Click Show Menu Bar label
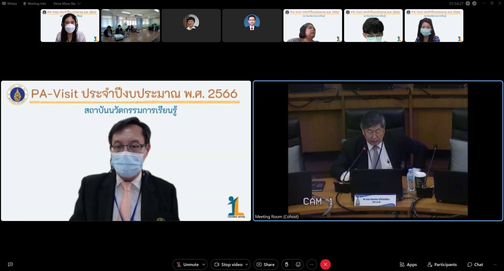The height and width of the screenshot is (271, 504). 64,4
